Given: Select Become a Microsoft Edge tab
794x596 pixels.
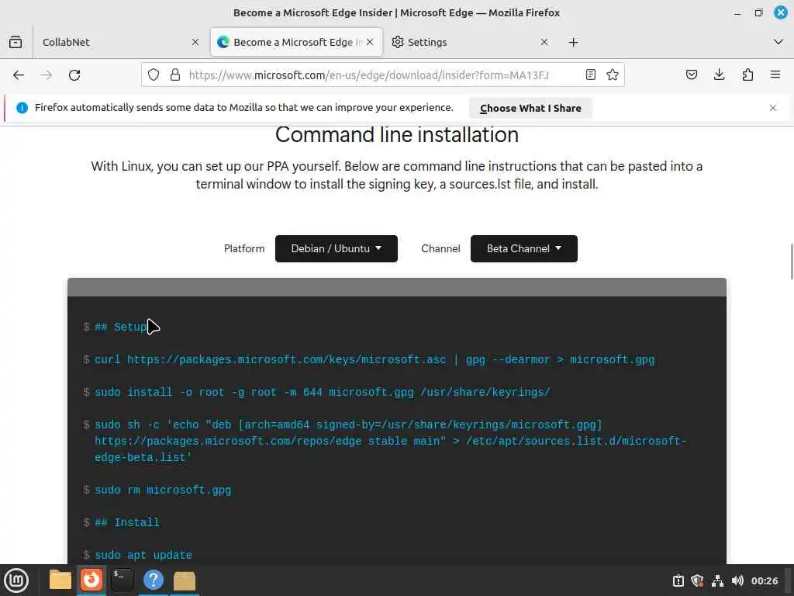Looking at the screenshot, I should point(296,42).
